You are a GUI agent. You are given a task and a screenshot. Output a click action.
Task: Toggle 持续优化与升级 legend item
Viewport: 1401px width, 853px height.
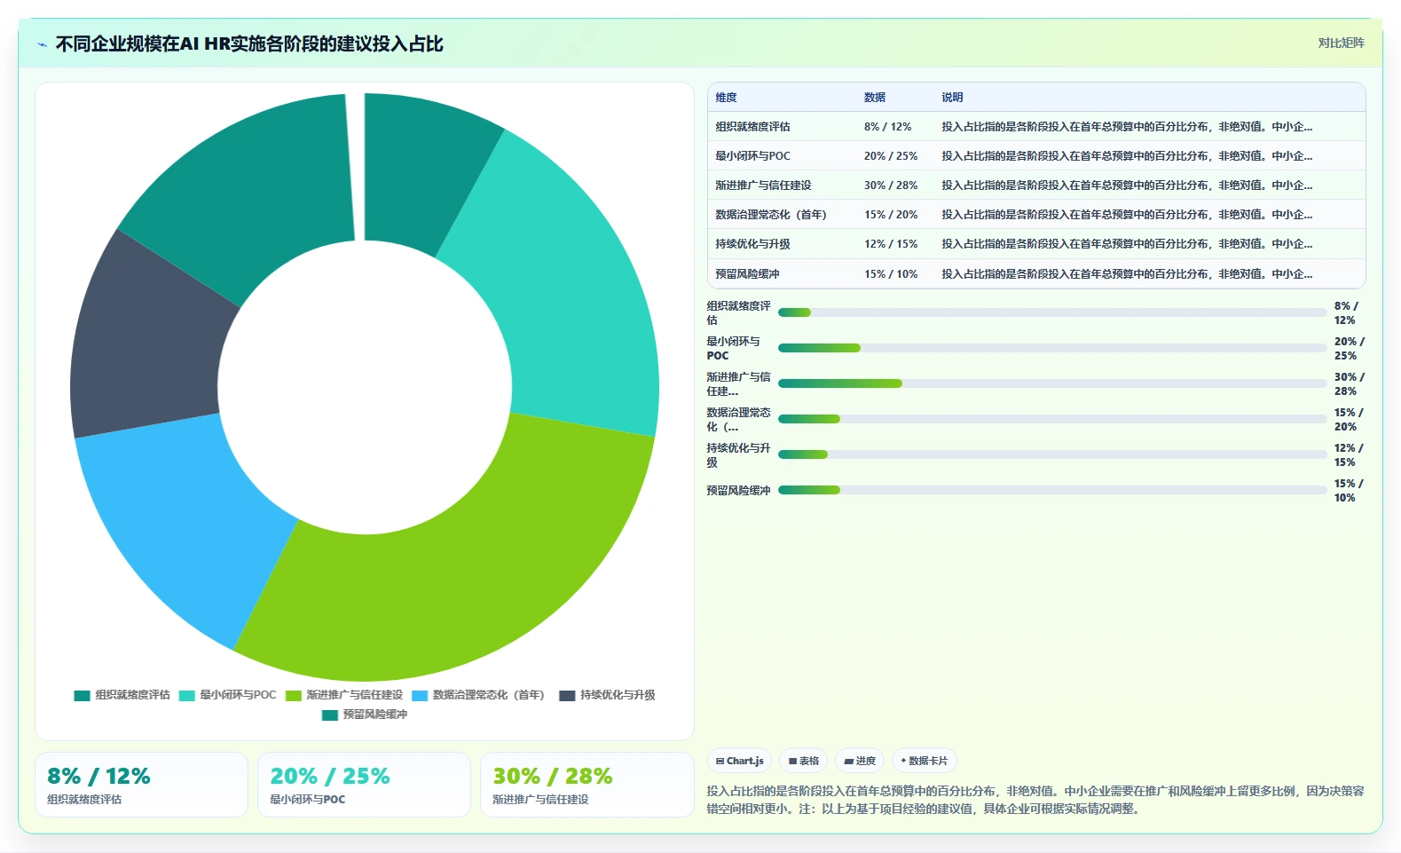click(x=607, y=695)
